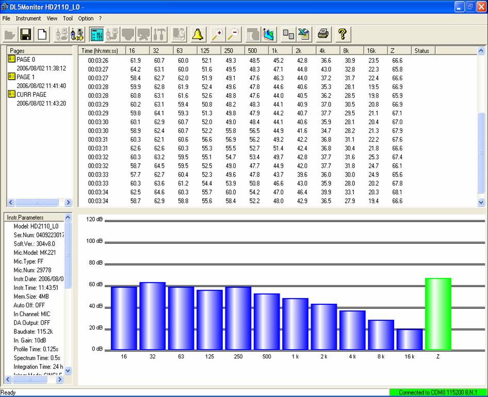Click the DA Output: OFF parameter

[31, 323]
